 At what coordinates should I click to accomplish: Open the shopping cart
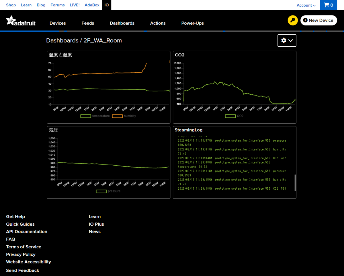coord(329,5)
